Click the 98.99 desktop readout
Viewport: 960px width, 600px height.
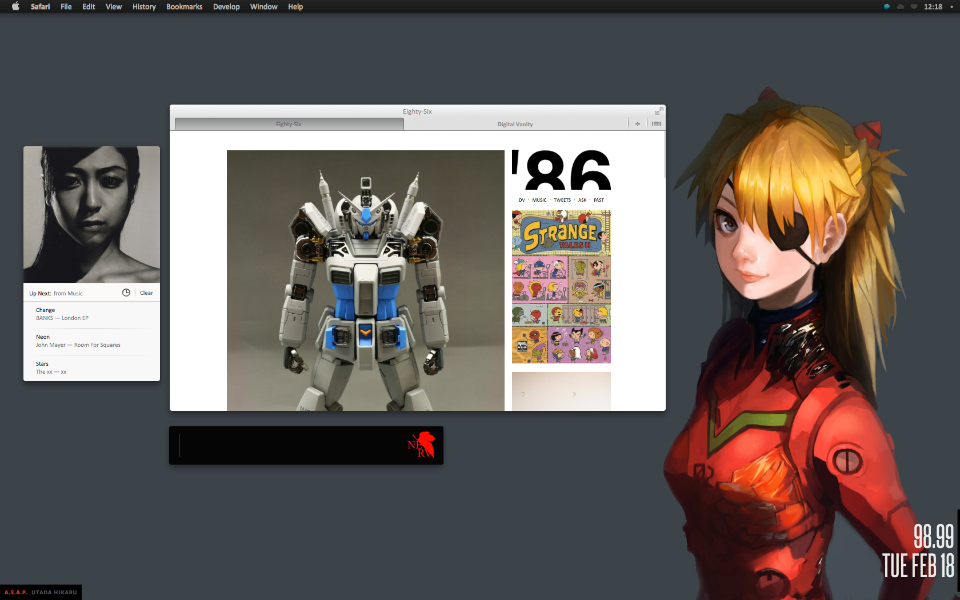coord(934,537)
